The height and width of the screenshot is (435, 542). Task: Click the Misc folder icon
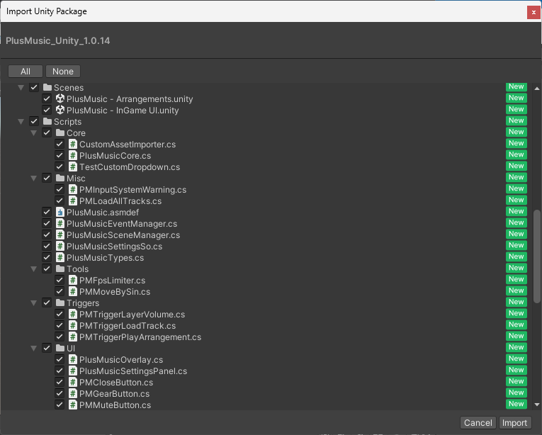(x=60, y=178)
